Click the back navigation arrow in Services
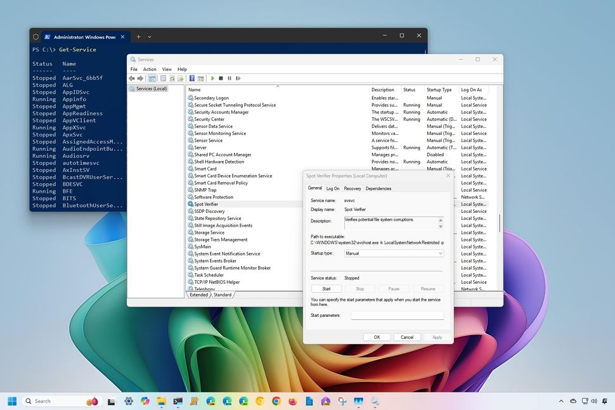Image resolution: width=615 pixels, height=410 pixels. coord(132,78)
